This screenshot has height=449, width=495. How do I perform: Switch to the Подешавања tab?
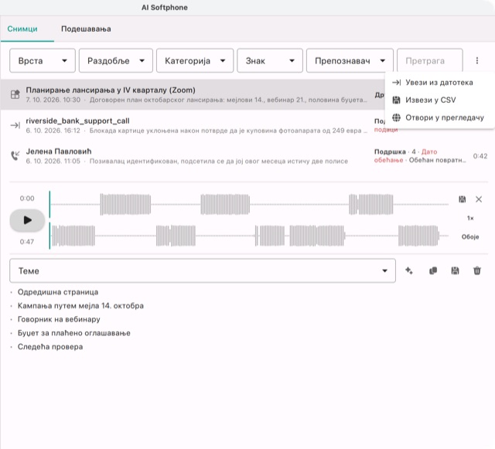pos(86,29)
